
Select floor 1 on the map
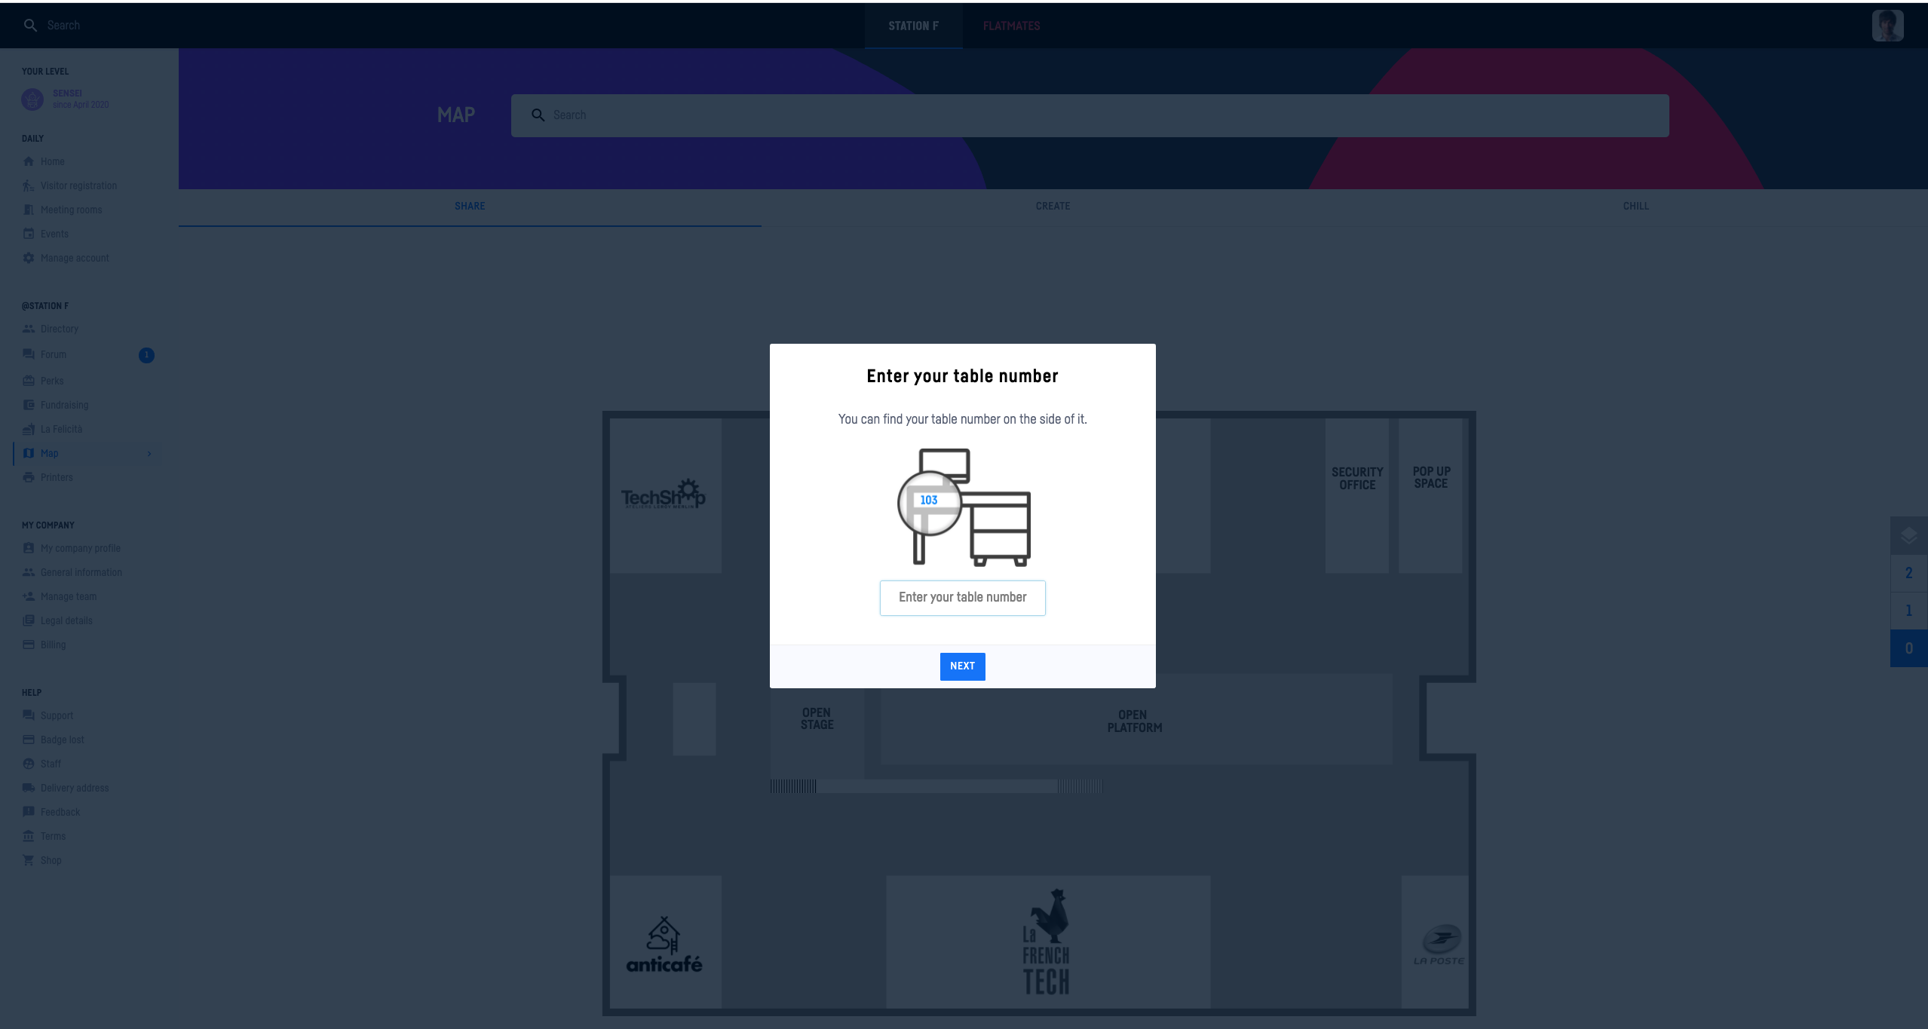(x=1908, y=611)
